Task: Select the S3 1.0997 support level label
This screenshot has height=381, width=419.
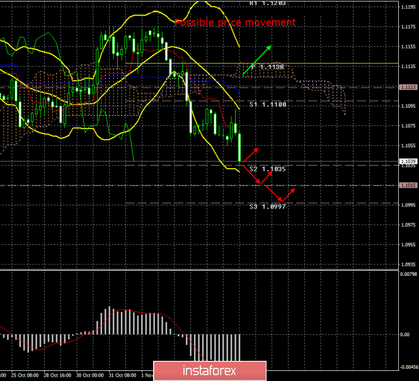Action: point(268,207)
